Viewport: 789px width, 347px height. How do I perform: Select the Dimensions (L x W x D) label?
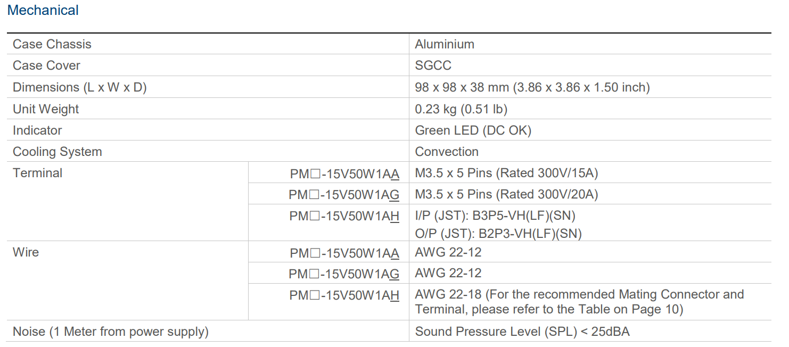point(79,87)
